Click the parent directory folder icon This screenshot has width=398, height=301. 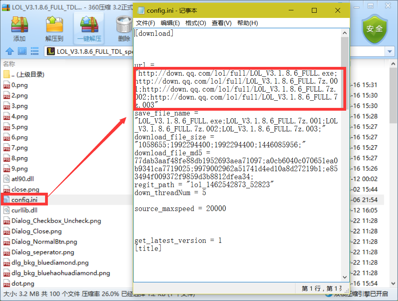point(7,74)
